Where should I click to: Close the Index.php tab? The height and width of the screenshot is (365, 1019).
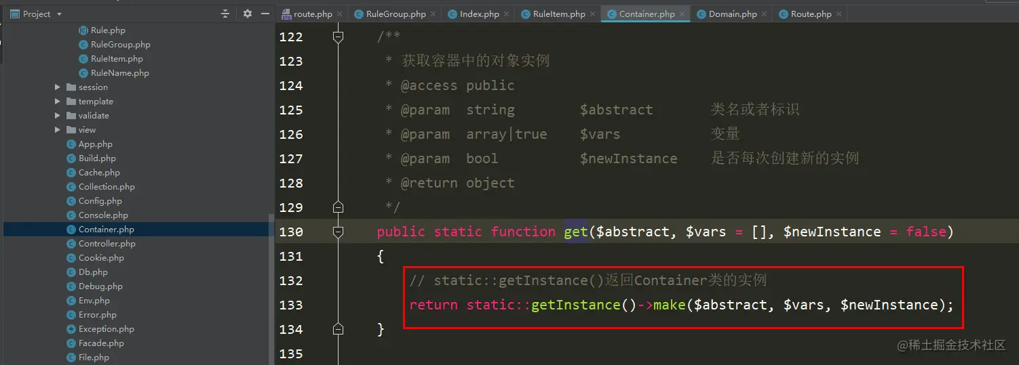click(x=507, y=14)
